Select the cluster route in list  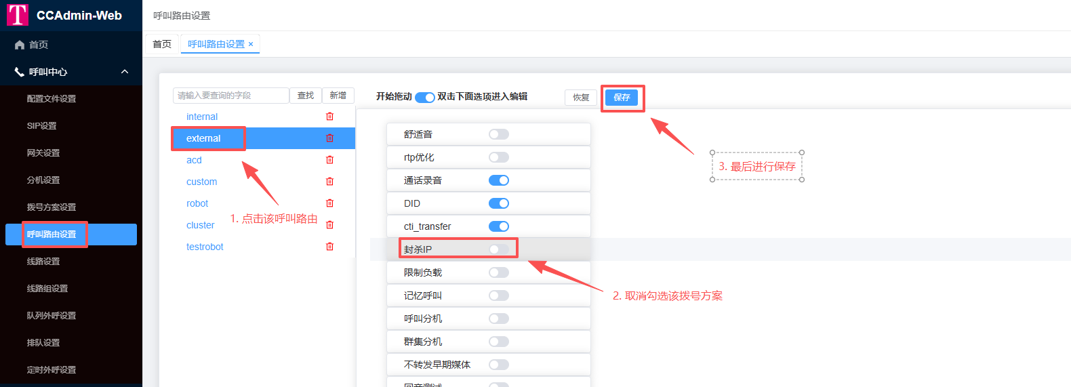tap(200, 225)
